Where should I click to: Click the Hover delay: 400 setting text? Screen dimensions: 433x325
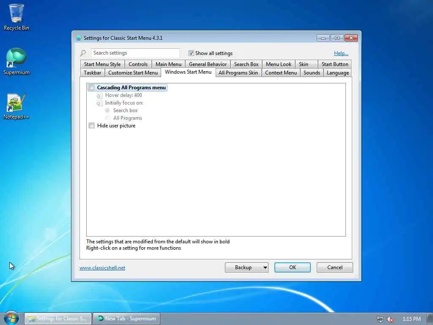coord(123,95)
